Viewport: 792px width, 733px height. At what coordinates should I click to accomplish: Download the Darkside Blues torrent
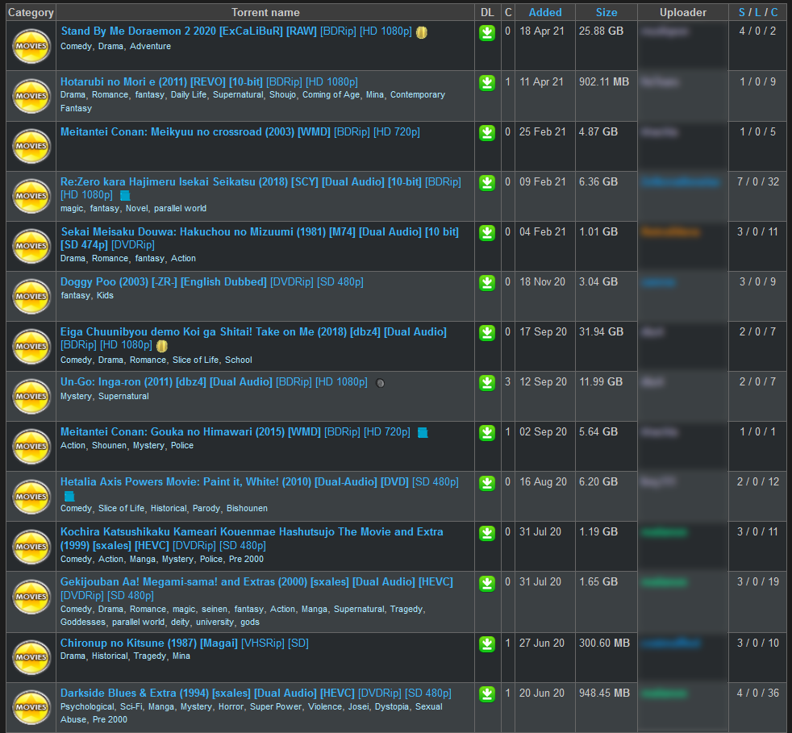click(487, 694)
